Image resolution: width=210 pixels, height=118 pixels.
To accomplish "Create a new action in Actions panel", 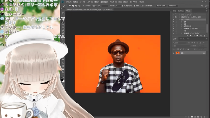I will [x=201, y=36].
